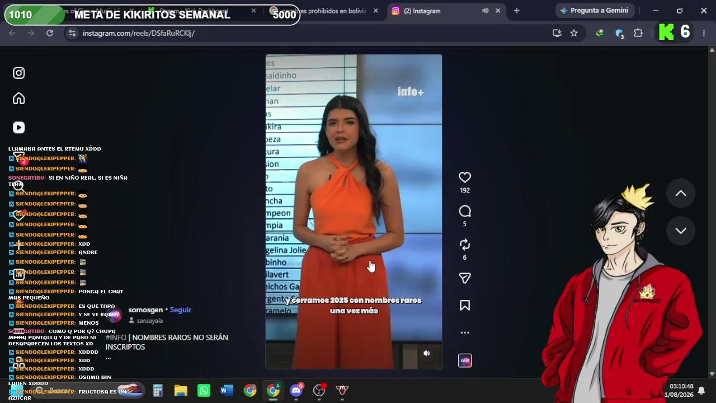Open the Instagram logo in the sidebar
The height and width of the screenshot is (403, 716).
(19, 73)
